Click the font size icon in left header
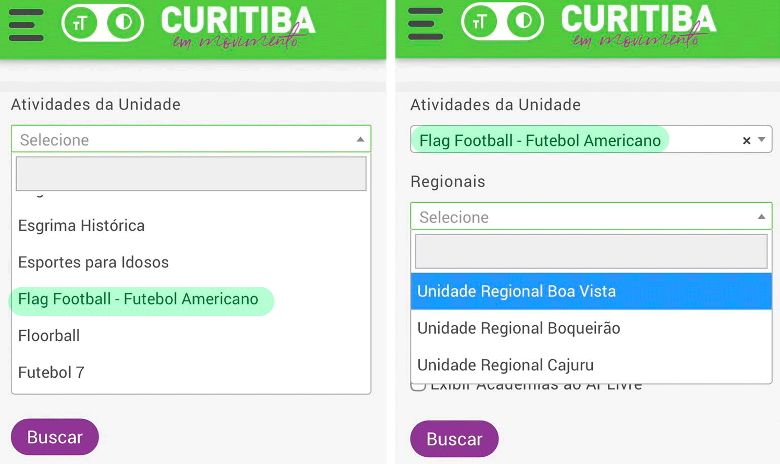Image resolution: width=780 pixels, height=464 pixels. (x=80, y=23)
